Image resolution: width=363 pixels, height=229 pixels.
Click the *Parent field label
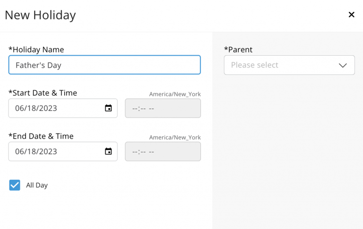[238, 50]
